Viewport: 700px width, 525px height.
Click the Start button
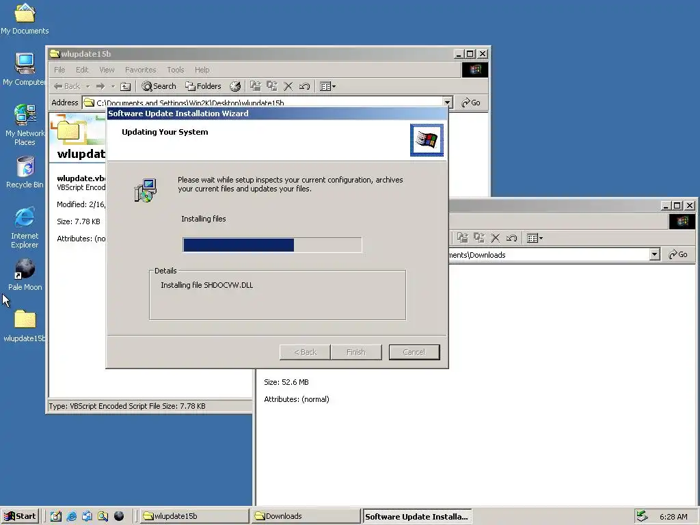coord(21,516)
